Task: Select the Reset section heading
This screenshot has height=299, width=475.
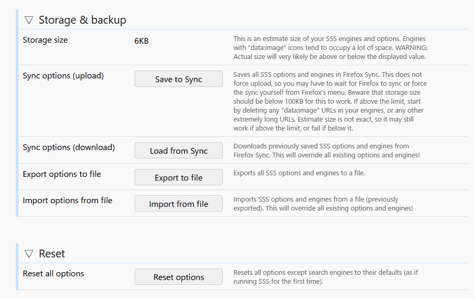Action: (52, 254)
